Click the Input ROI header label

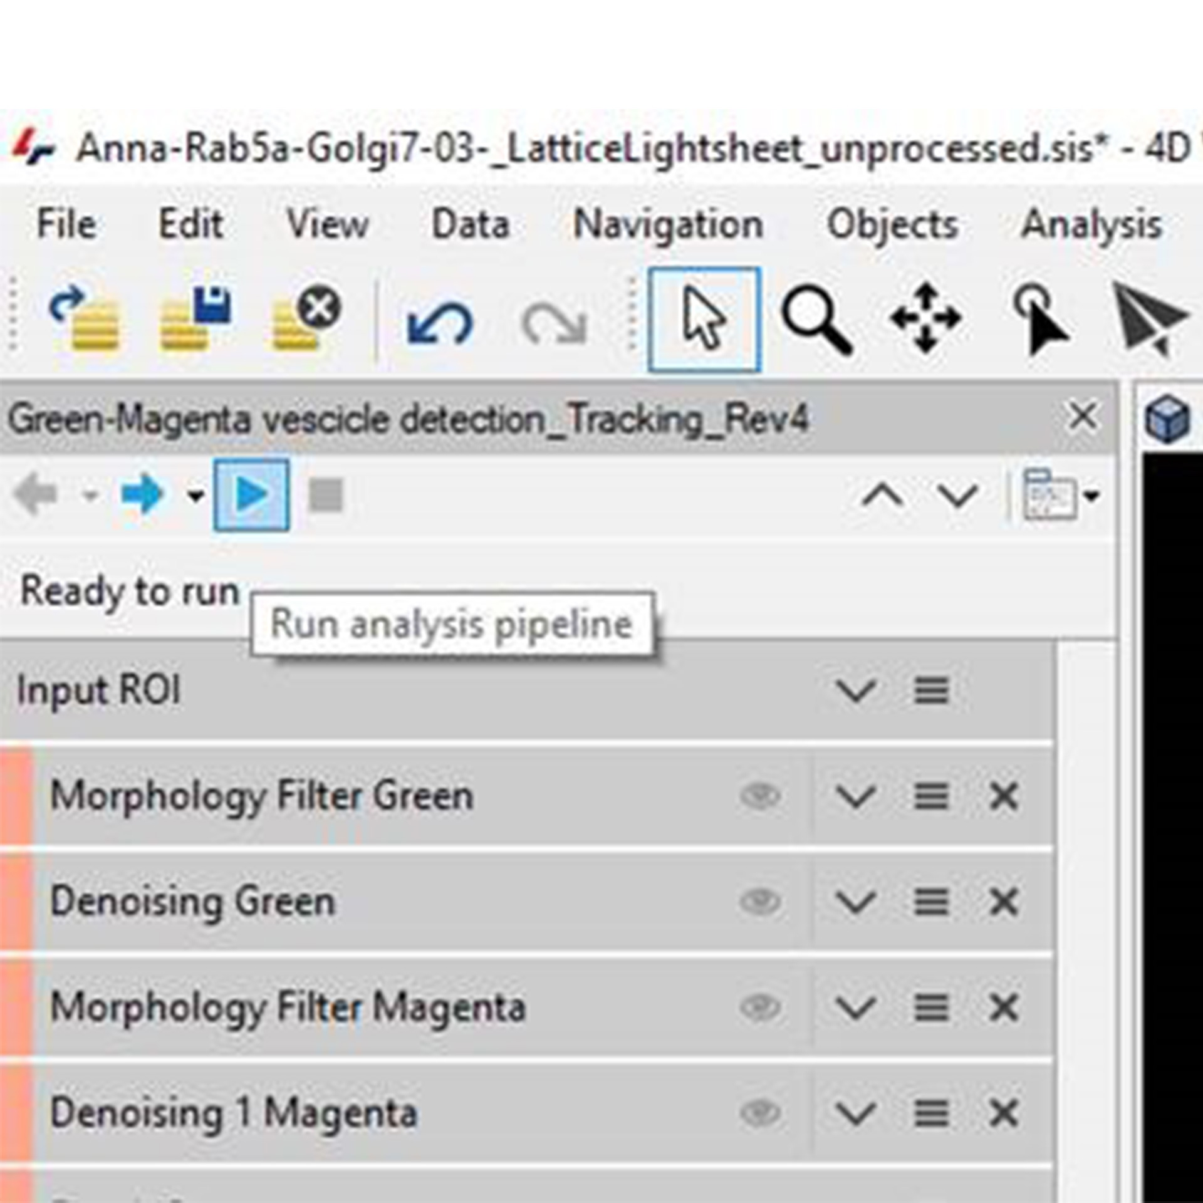pyautogui.click(x=98, y=690)
